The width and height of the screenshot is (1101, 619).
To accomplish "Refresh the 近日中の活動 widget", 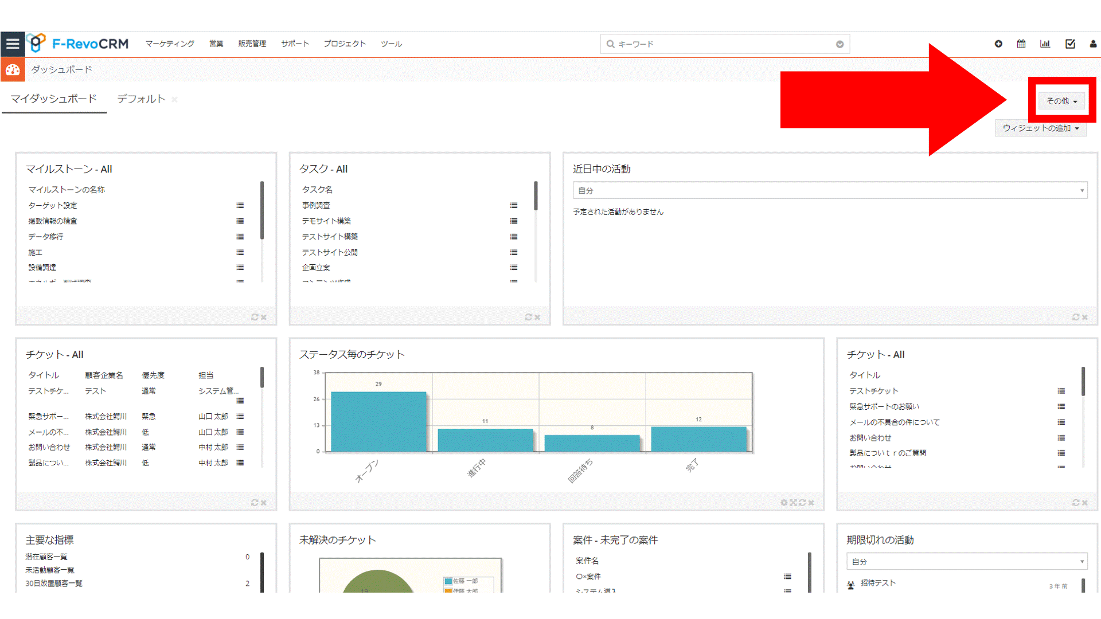I will point(1076,317).
